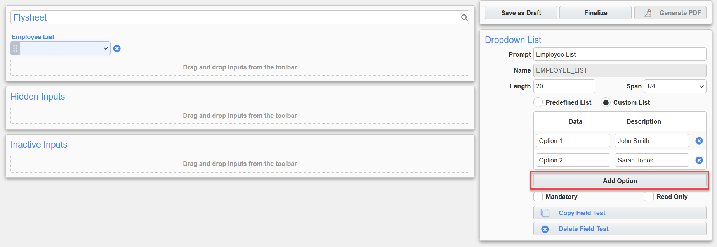
Task: Delete Option 1 row with blue X icon
Action: [x=699, y=141]
